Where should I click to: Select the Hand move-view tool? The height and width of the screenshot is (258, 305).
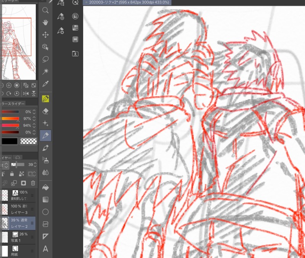tap(45, 22)
